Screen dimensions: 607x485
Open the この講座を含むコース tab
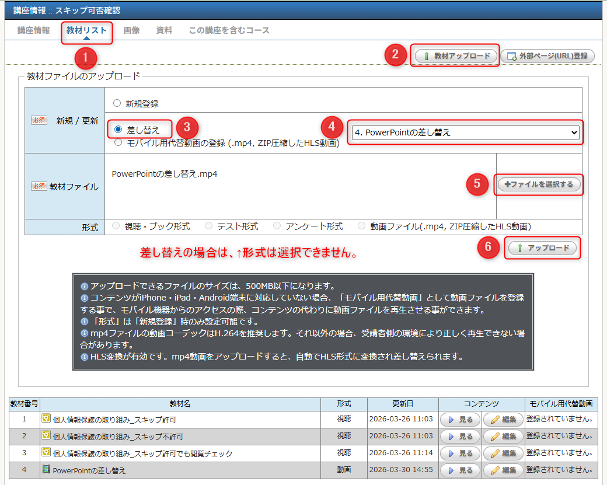click(228, 31)
